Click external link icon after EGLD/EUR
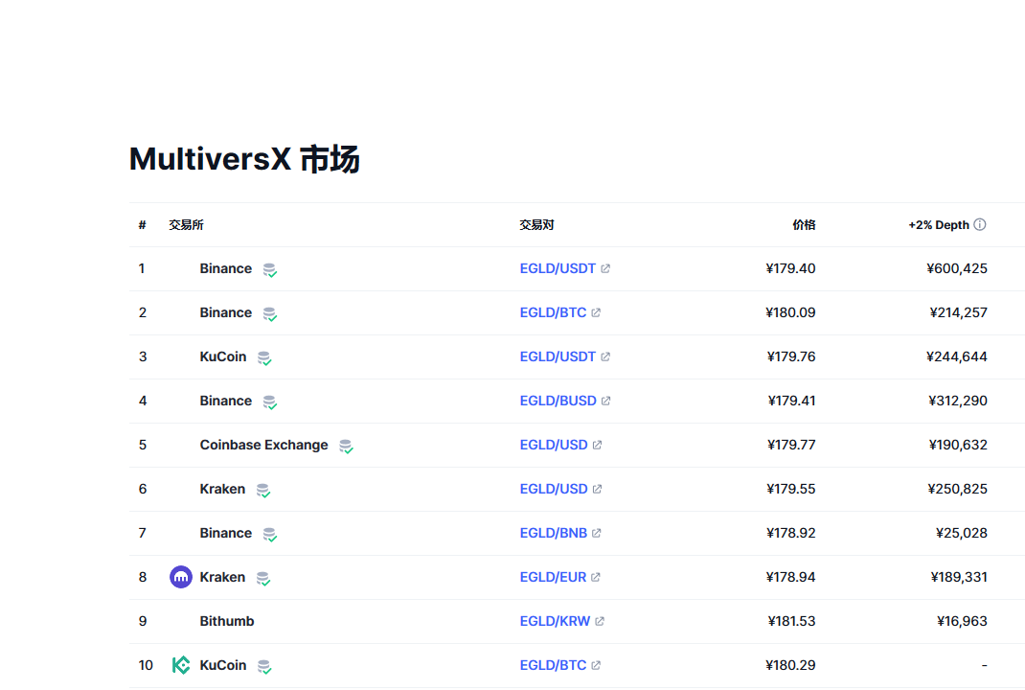Viewport: 1025px width, 690px height. [x=596, y=577]
